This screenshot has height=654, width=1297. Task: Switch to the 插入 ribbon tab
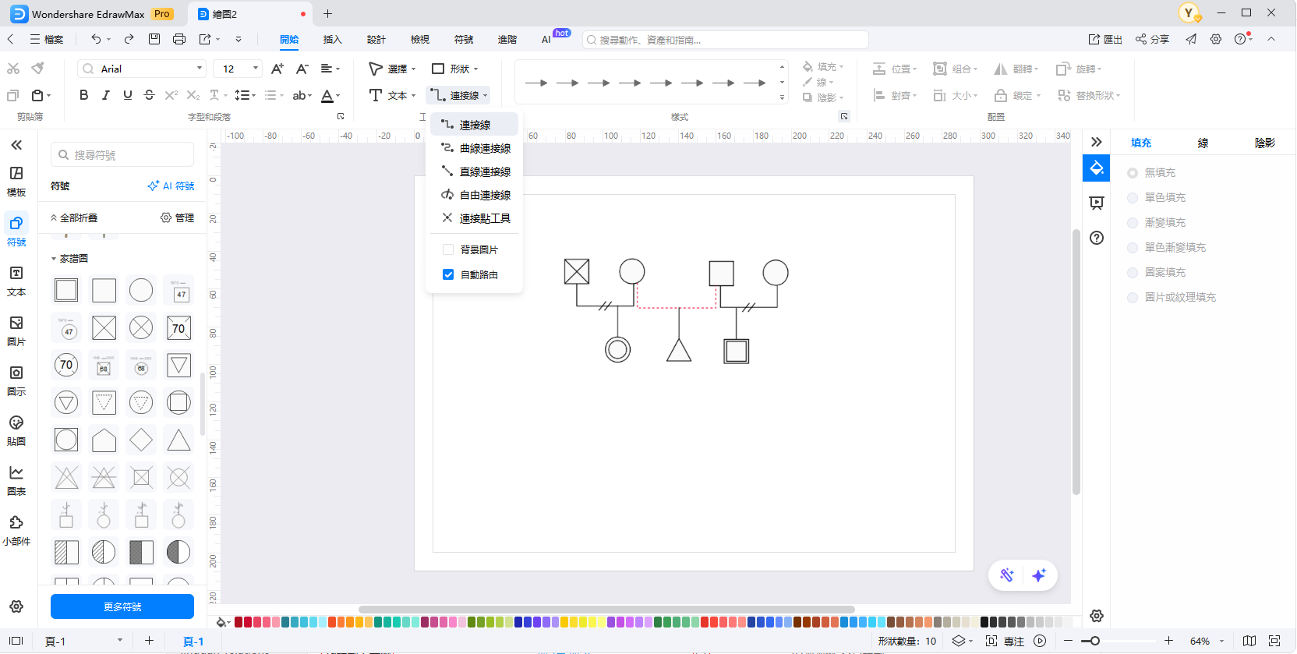coord(333,39)
